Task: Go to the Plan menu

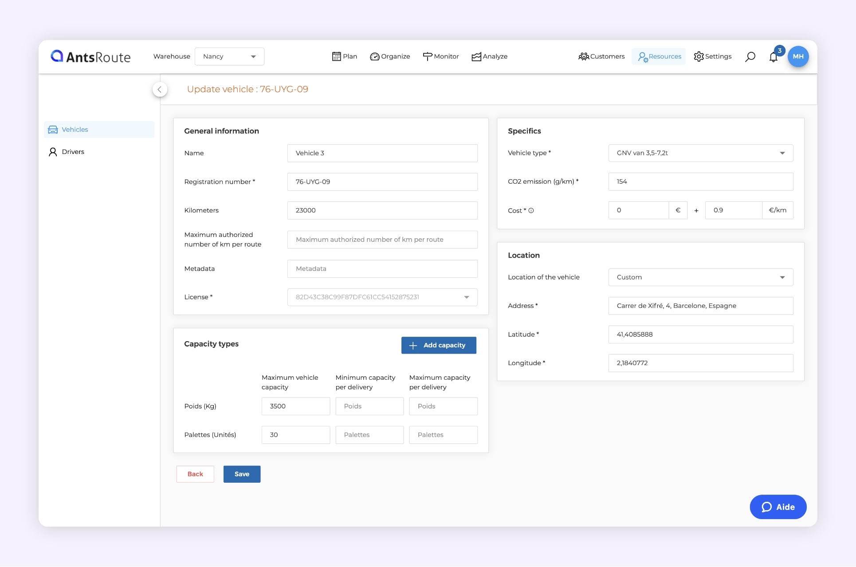Action: [344, 56]
